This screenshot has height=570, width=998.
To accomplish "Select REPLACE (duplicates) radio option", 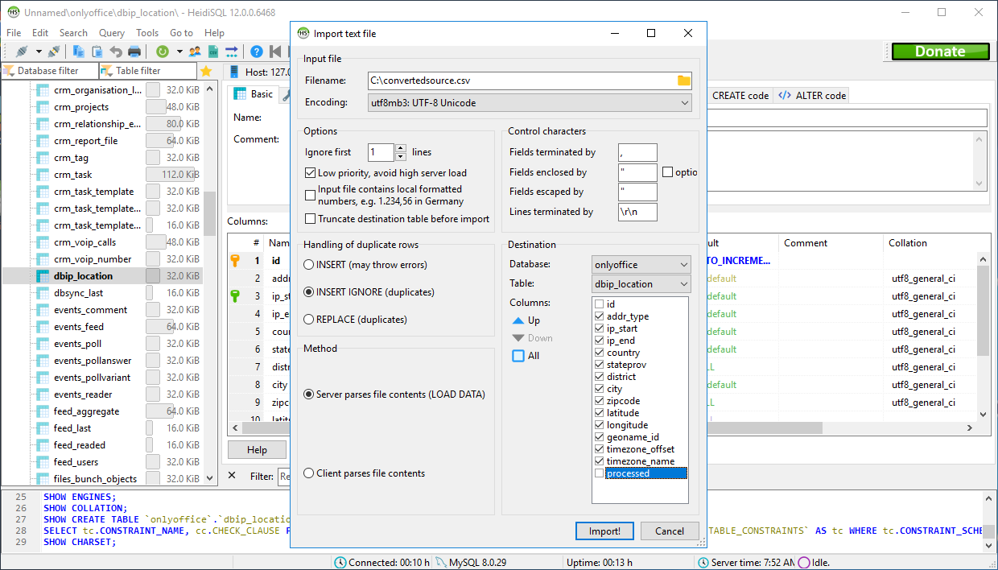I will [309, 320].
